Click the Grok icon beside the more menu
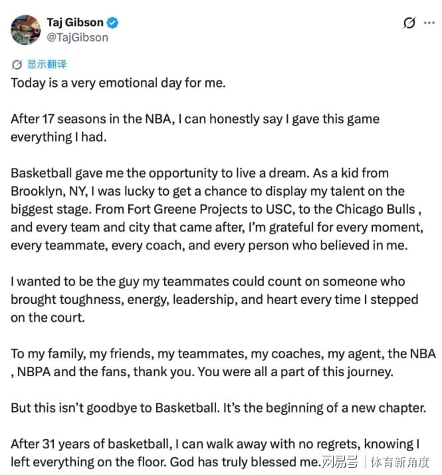 pos(409,23)
